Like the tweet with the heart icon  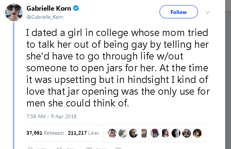88,148
